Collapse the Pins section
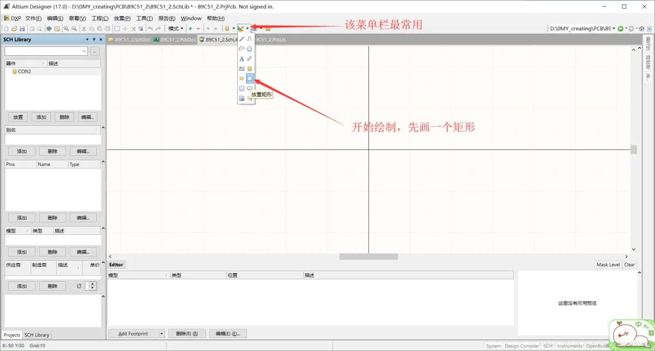 [x=103, y=161]
